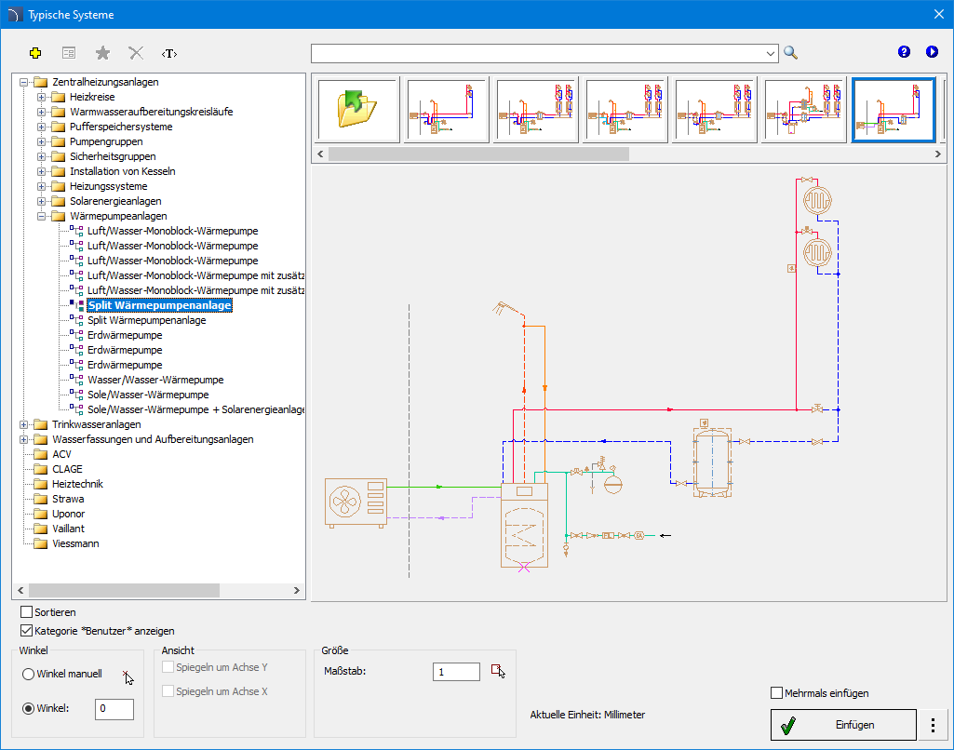
Task: Open the search combo box dropdown arrow
Action: tap(771, 53)
